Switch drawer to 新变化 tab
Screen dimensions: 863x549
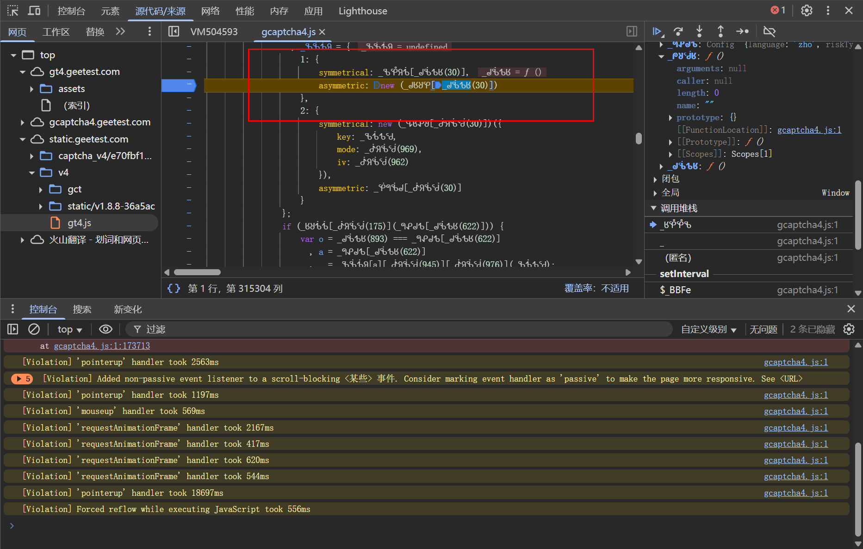pos(128,309)
